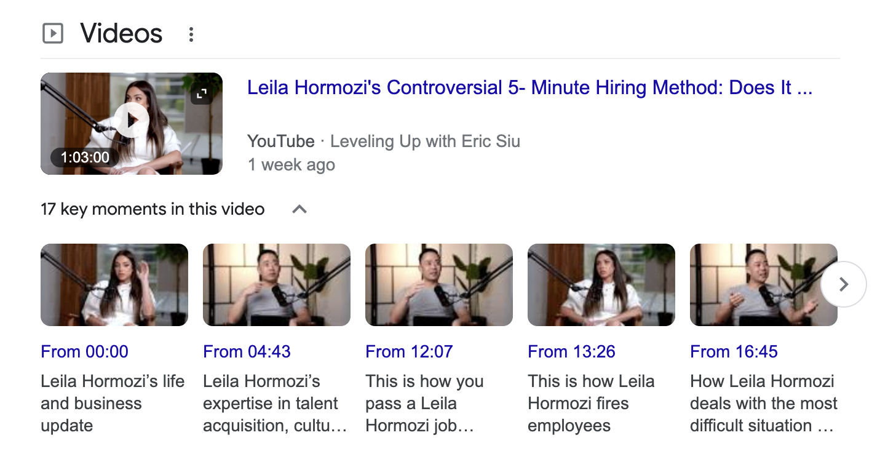Select the key moment thumbnail at 00:00

click(114, 285)
